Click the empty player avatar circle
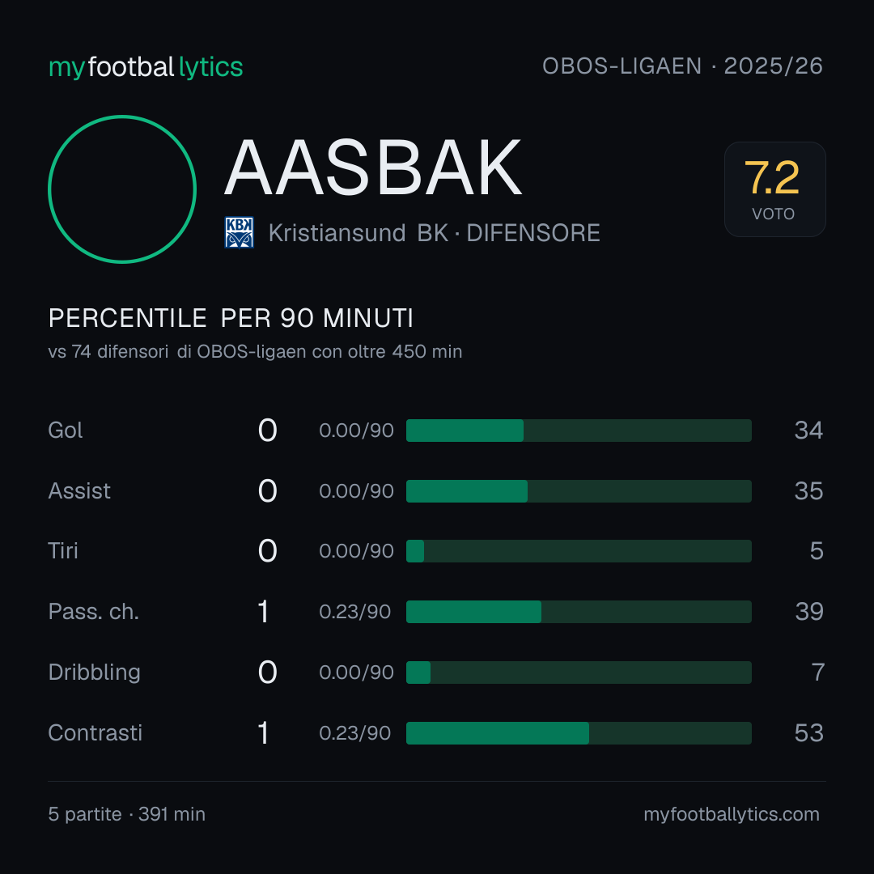 click(122, 189)
